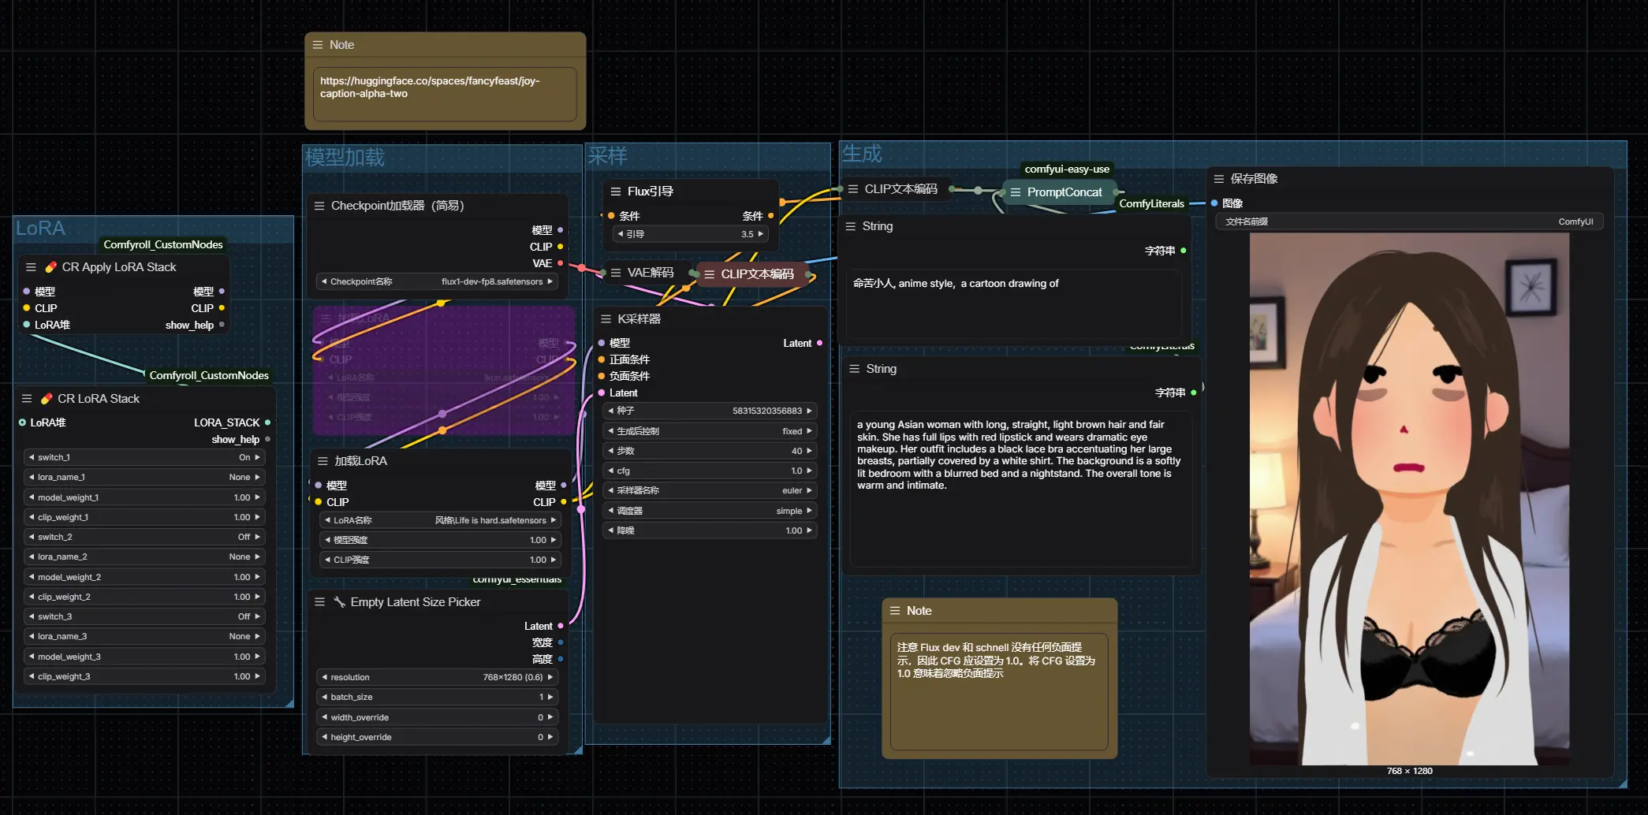Image resolution: width=1648 pixels, height=815 pixels.
Task: Click the generated image preview
Action: click(1409, 498)
